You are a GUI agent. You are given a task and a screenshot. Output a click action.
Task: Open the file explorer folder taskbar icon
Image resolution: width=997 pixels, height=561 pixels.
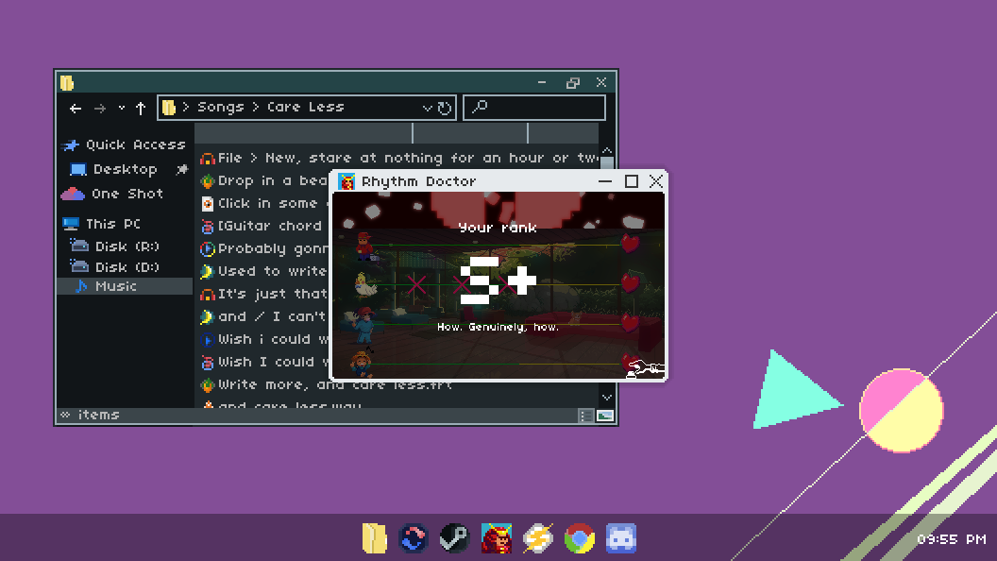[375, 538]
